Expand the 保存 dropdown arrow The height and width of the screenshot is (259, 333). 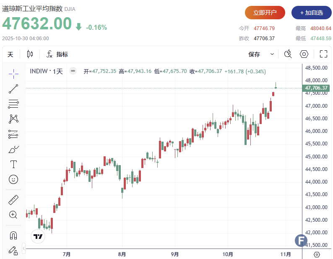click(x=272, y=54)
